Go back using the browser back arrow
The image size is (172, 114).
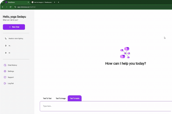point(3,7)
